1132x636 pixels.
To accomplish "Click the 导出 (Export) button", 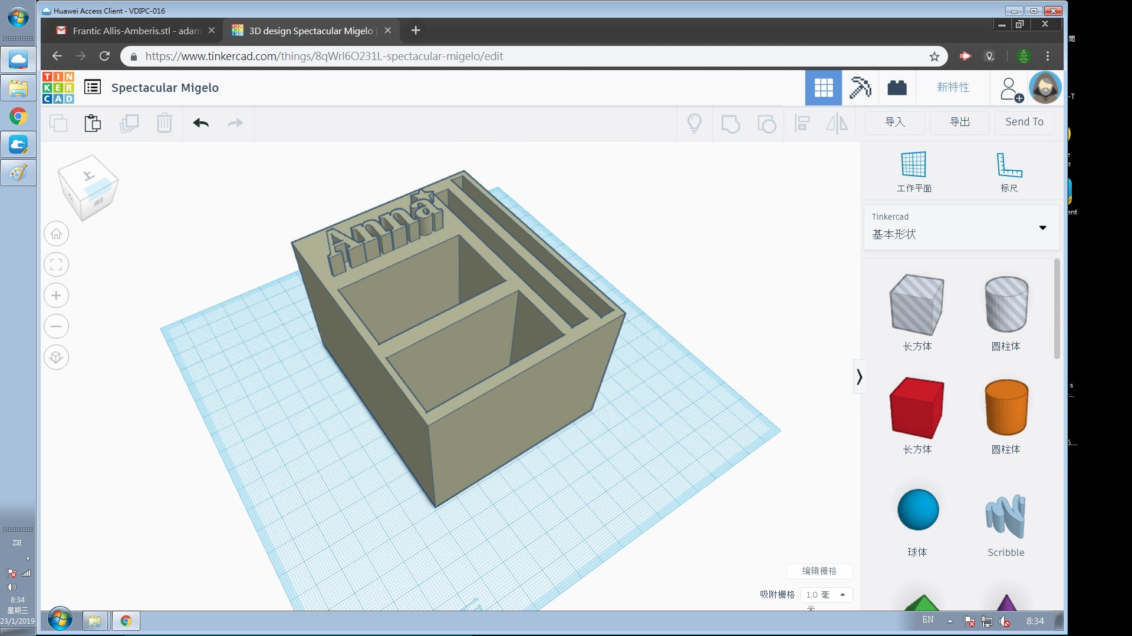I will [x=960, y=122].
